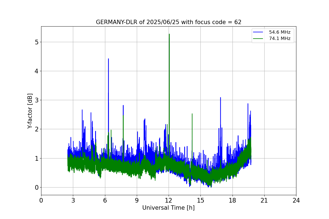Click y-axis tick label 1
The image size is (329, 219).
pyautogui.click(x=36, y=158)
